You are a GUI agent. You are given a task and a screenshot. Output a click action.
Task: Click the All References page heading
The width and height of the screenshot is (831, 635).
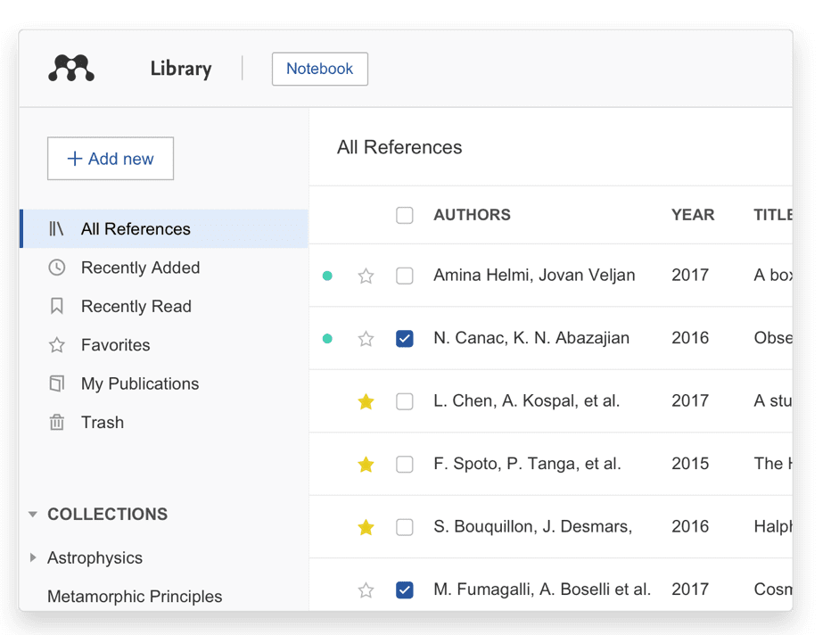coord(399,147)
